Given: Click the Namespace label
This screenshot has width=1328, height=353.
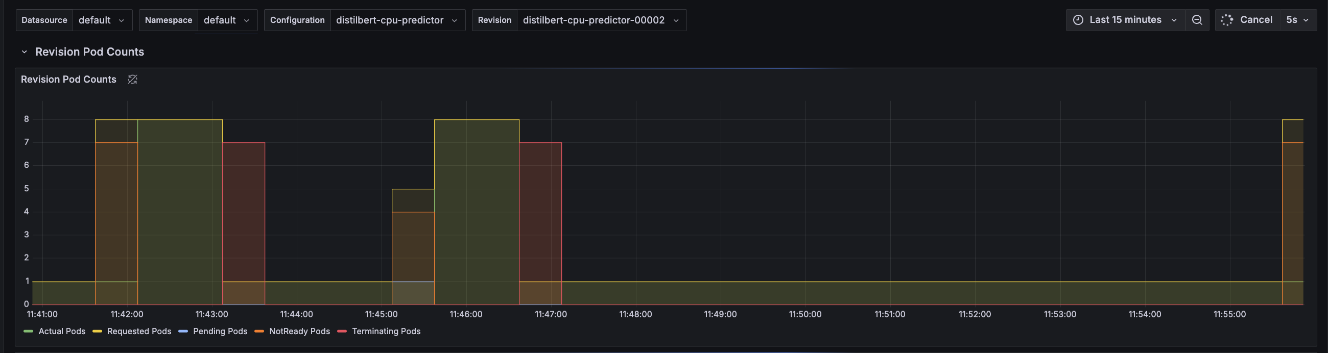Looking at the screenshot, I should (169, 20).
